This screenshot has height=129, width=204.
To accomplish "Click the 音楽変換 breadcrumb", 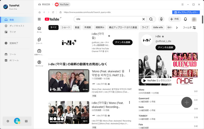I will click(x=44, y=4).
